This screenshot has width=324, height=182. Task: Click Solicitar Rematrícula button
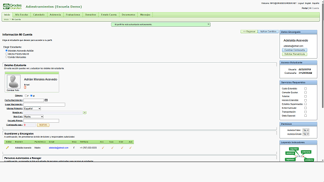(x=295, y=54)
